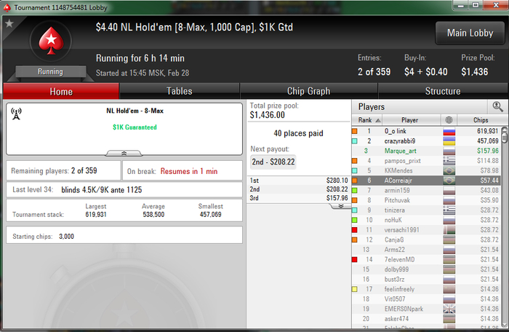The height and width of the screenshot is (332, 509).
Task: Click the UK flag beside EMERSONpark
Action: click(x=449, y=309)
